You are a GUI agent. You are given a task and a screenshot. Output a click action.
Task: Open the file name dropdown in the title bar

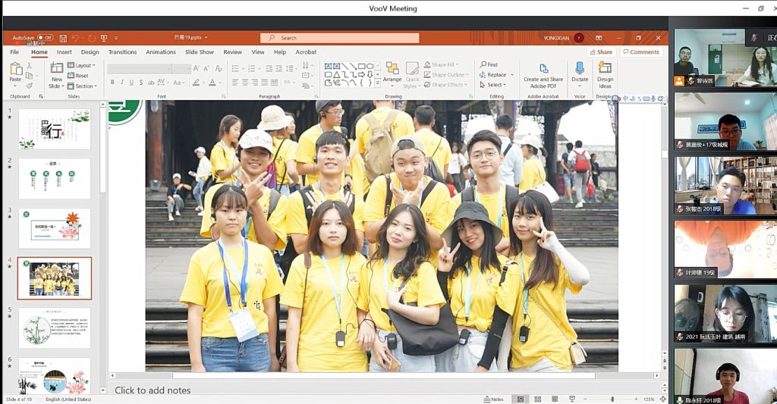tap(206, 38)
